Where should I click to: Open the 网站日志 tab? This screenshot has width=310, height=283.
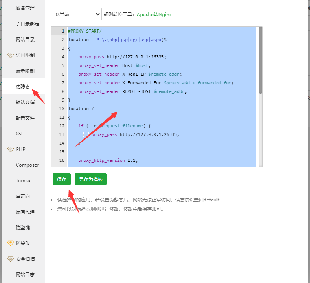click(25, 274)
